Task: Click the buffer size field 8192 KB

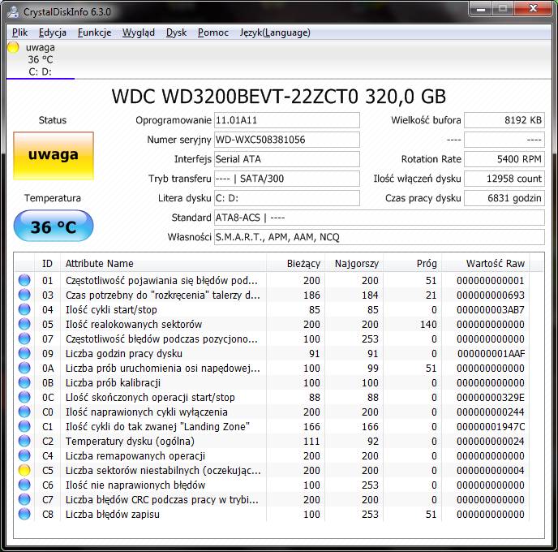Action: (x=504, y=120)
